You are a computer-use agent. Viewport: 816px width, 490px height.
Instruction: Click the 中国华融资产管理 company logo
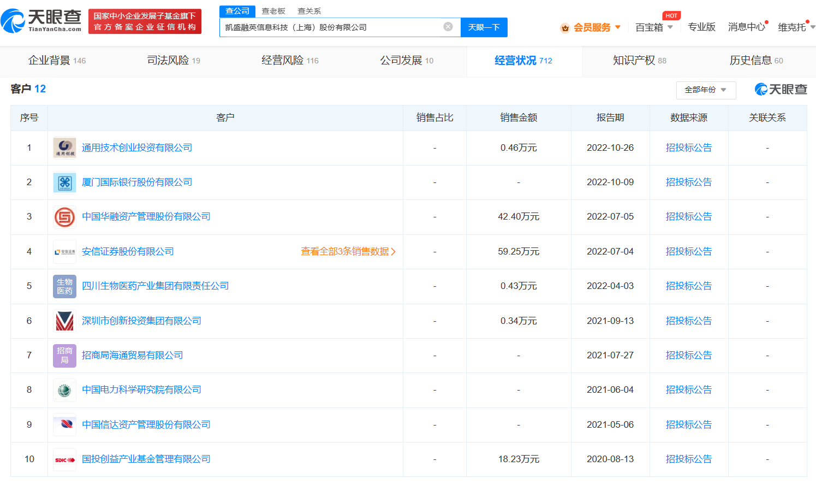click(64, 217)
